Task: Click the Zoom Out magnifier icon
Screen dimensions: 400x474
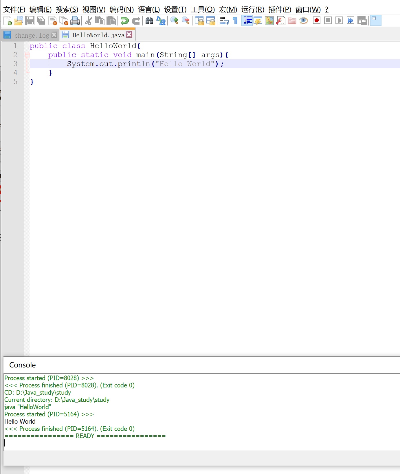Action: click(186, 21)
